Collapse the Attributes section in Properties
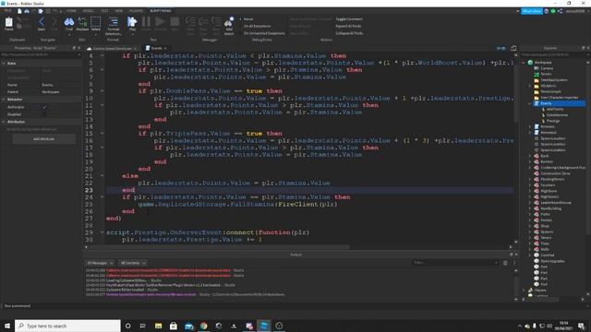Screen dimensions: 591x332 pyautogui.click(x=4, y=122)
